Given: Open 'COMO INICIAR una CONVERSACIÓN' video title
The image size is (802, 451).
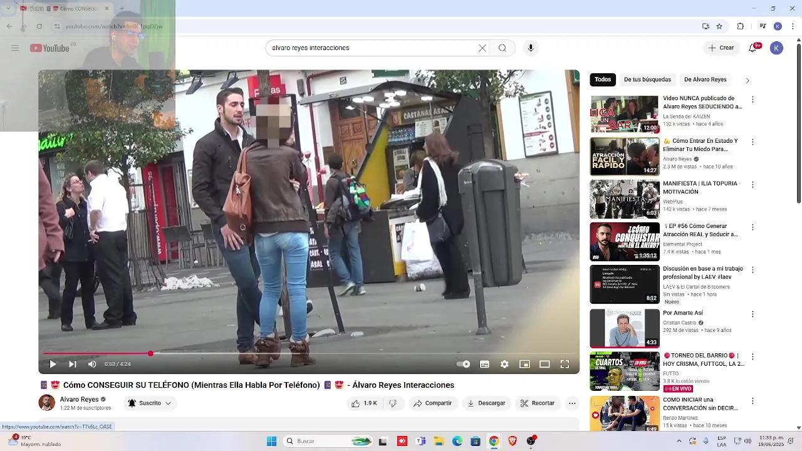Looking at the screenshot, I should [700, 404].
